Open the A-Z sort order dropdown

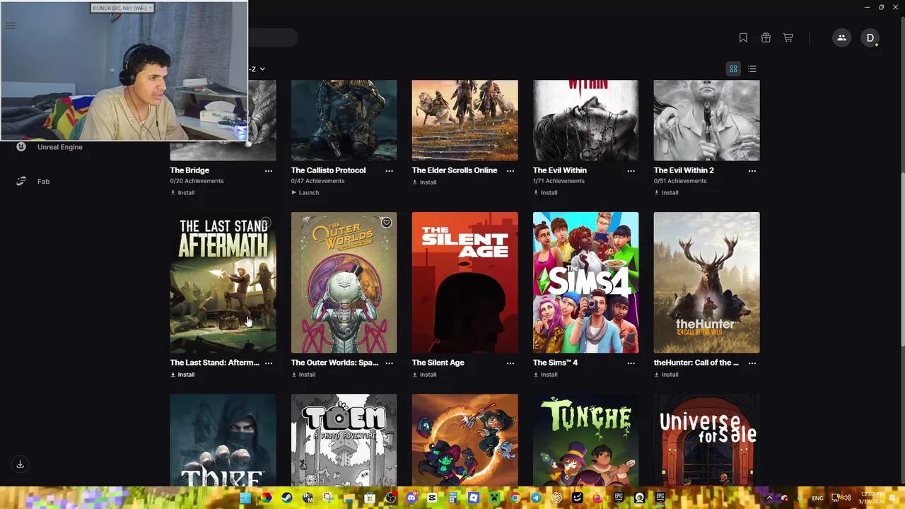(257, 69)
